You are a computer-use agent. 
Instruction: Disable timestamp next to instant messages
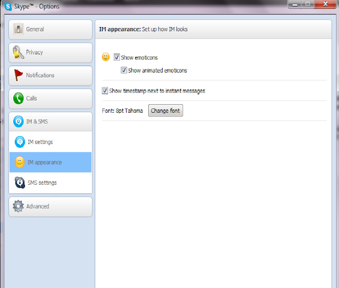pos(105,91)
